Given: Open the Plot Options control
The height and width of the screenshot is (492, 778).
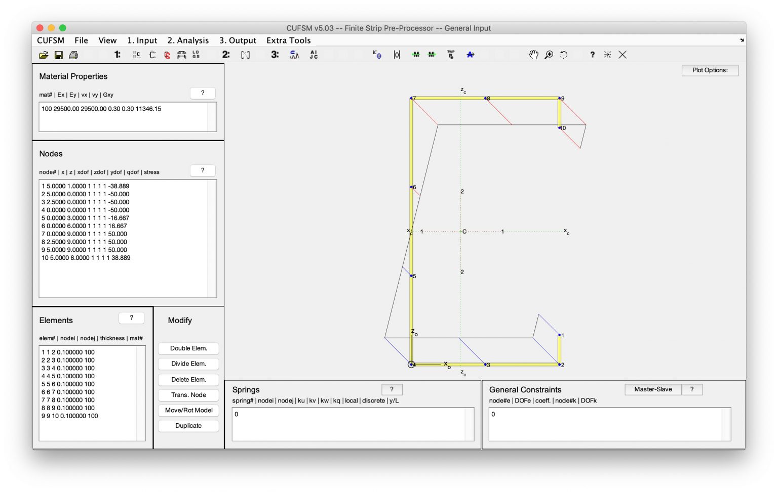Looking at the screenshot, I should click(710, 70).
